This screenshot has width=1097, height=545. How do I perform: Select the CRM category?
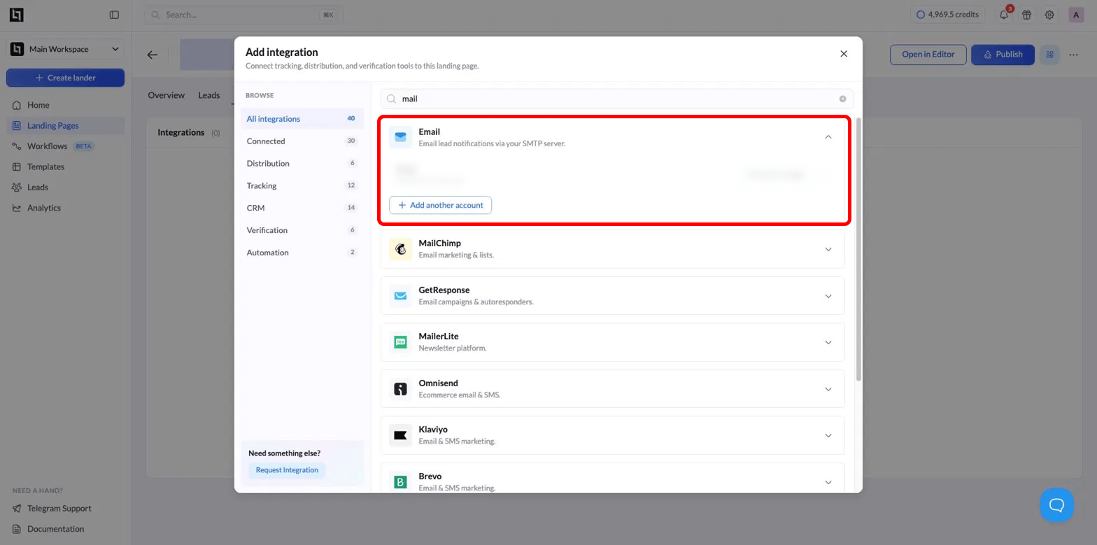click(x=302, y=208)
